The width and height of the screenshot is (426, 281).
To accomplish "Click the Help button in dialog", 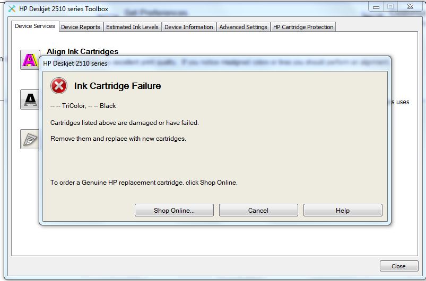I will [x=343, y=210].
